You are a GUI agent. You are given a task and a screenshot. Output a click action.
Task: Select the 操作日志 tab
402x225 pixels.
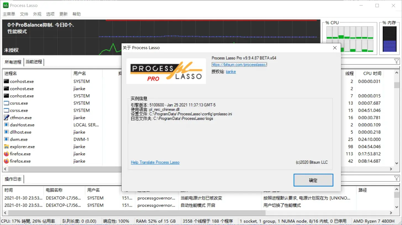[13, 179]
